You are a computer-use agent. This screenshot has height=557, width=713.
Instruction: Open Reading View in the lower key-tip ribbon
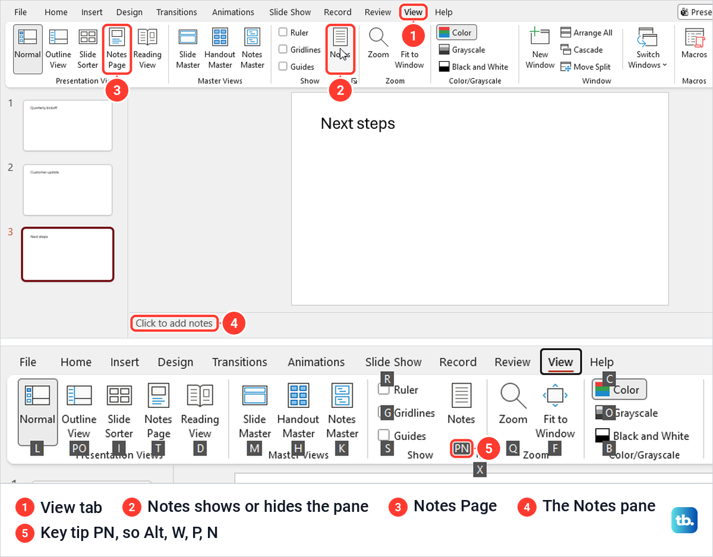pyautogui.click(x=200, y=411)
